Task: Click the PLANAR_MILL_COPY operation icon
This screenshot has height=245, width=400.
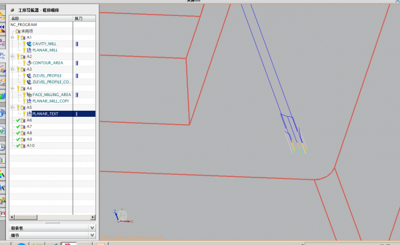Action: tap(29, 101)
